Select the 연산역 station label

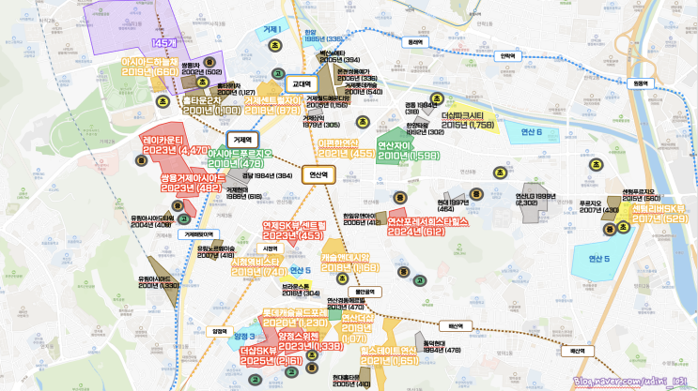click(x=318, y=174)
